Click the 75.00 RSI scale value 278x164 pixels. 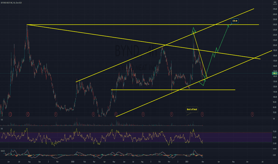[x=275, y=131]
